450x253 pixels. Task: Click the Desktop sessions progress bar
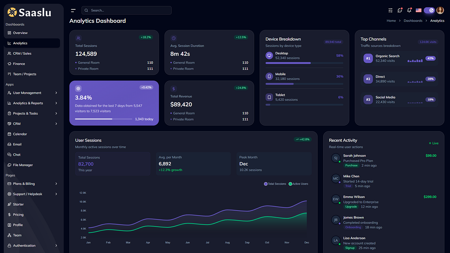[304, 63]
